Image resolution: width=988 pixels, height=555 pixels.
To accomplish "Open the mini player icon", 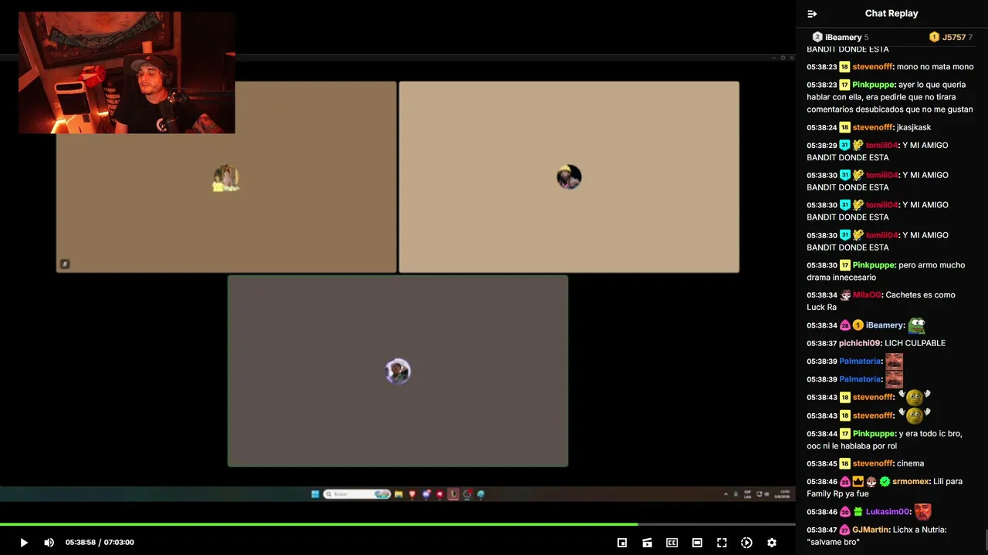I will [622, 543].
